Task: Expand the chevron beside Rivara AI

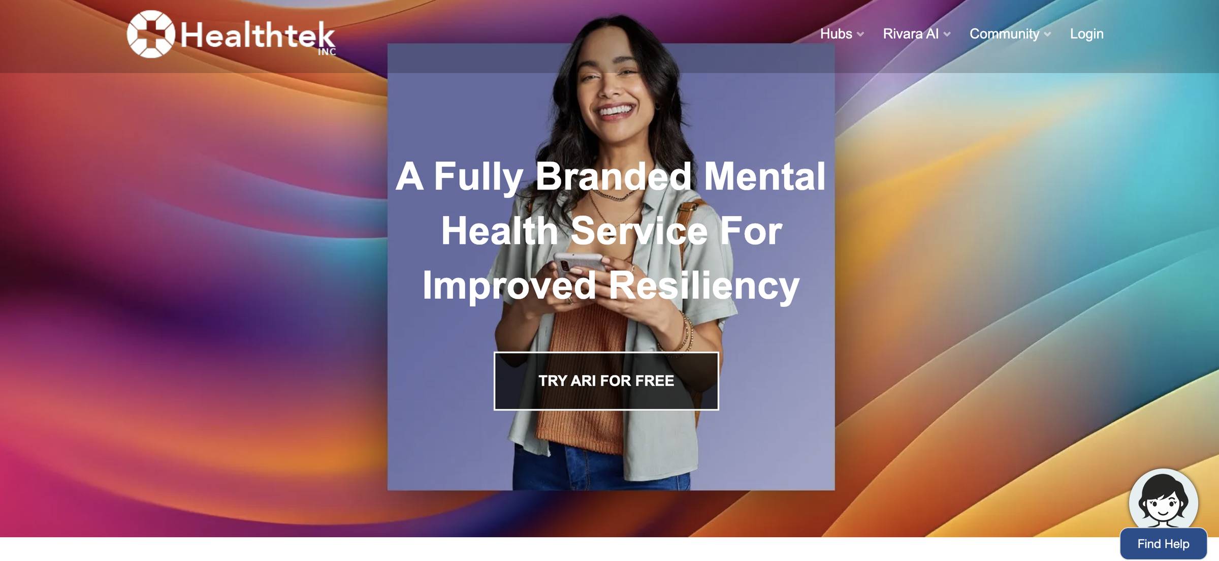Action: pos(947,35)
